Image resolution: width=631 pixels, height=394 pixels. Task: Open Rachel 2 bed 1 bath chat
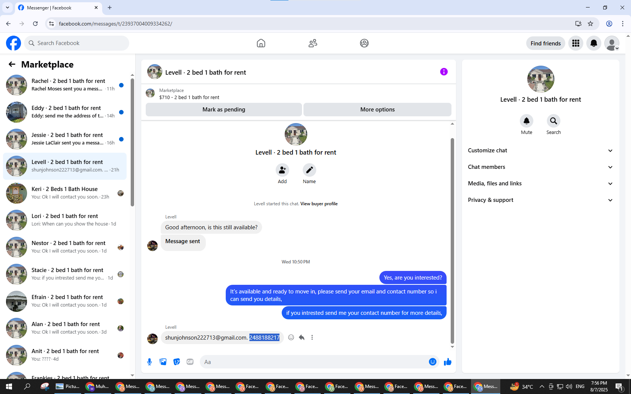(65, 85)
